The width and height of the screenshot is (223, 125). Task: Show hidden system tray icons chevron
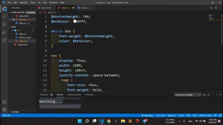click(179, 121)
